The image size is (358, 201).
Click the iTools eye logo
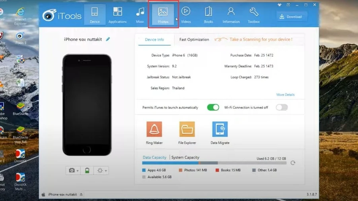[x=49, y=15]
